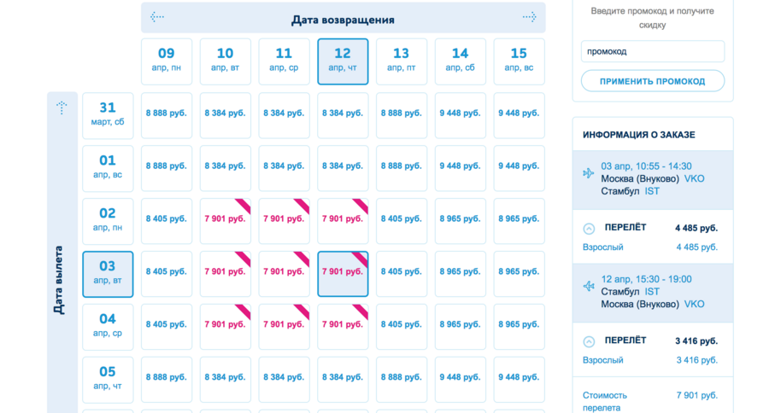
Task: Click the промокод input field
Action: point(653,51)
